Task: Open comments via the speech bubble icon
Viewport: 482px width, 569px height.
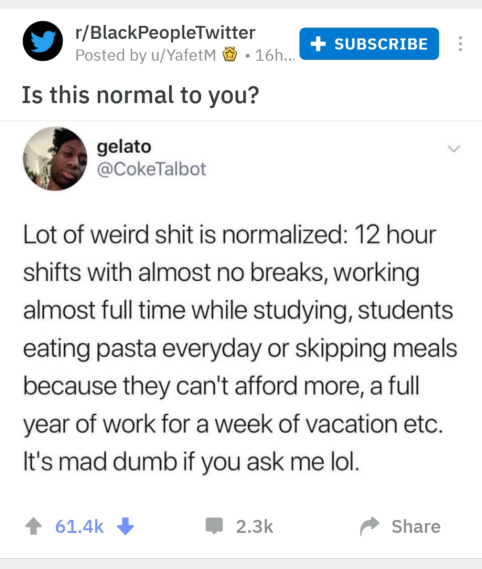Action: click(x=214, y=526)
